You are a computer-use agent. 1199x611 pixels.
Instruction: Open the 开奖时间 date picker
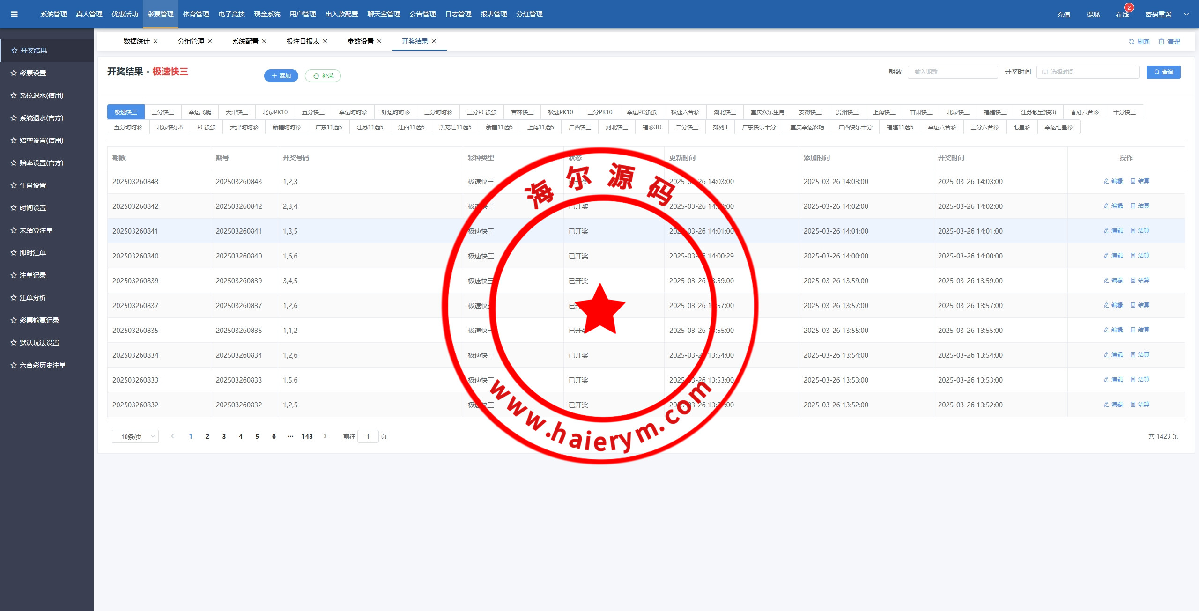click(1088, 72)
